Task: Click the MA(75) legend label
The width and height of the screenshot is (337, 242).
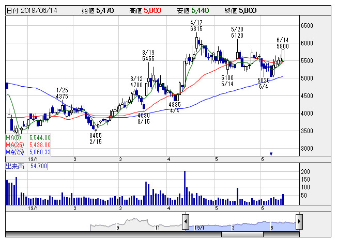Action: click(x=15, y=152)
